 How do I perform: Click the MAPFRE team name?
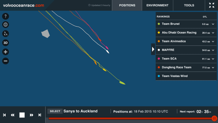coord(168,50)
